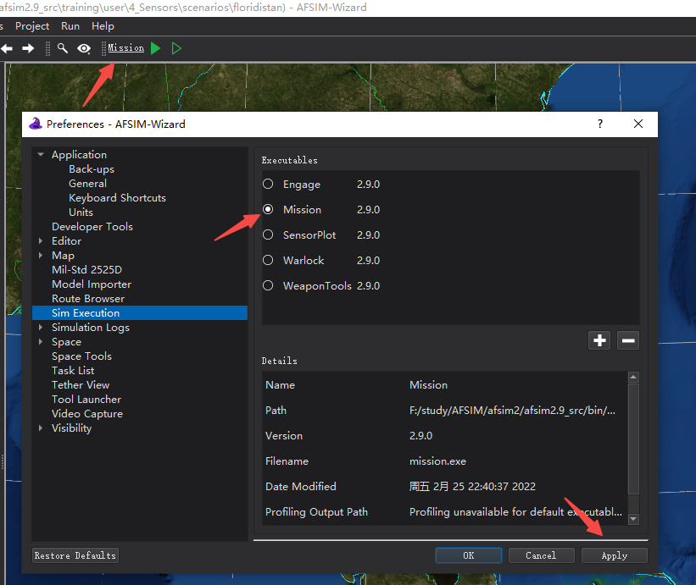The image size is (696, 585).
Task: Select Task List preferences page
Action: (73, 371)
